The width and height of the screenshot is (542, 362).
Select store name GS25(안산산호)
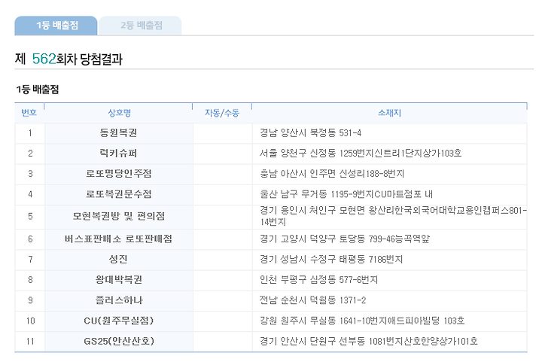tap(119, 341)
